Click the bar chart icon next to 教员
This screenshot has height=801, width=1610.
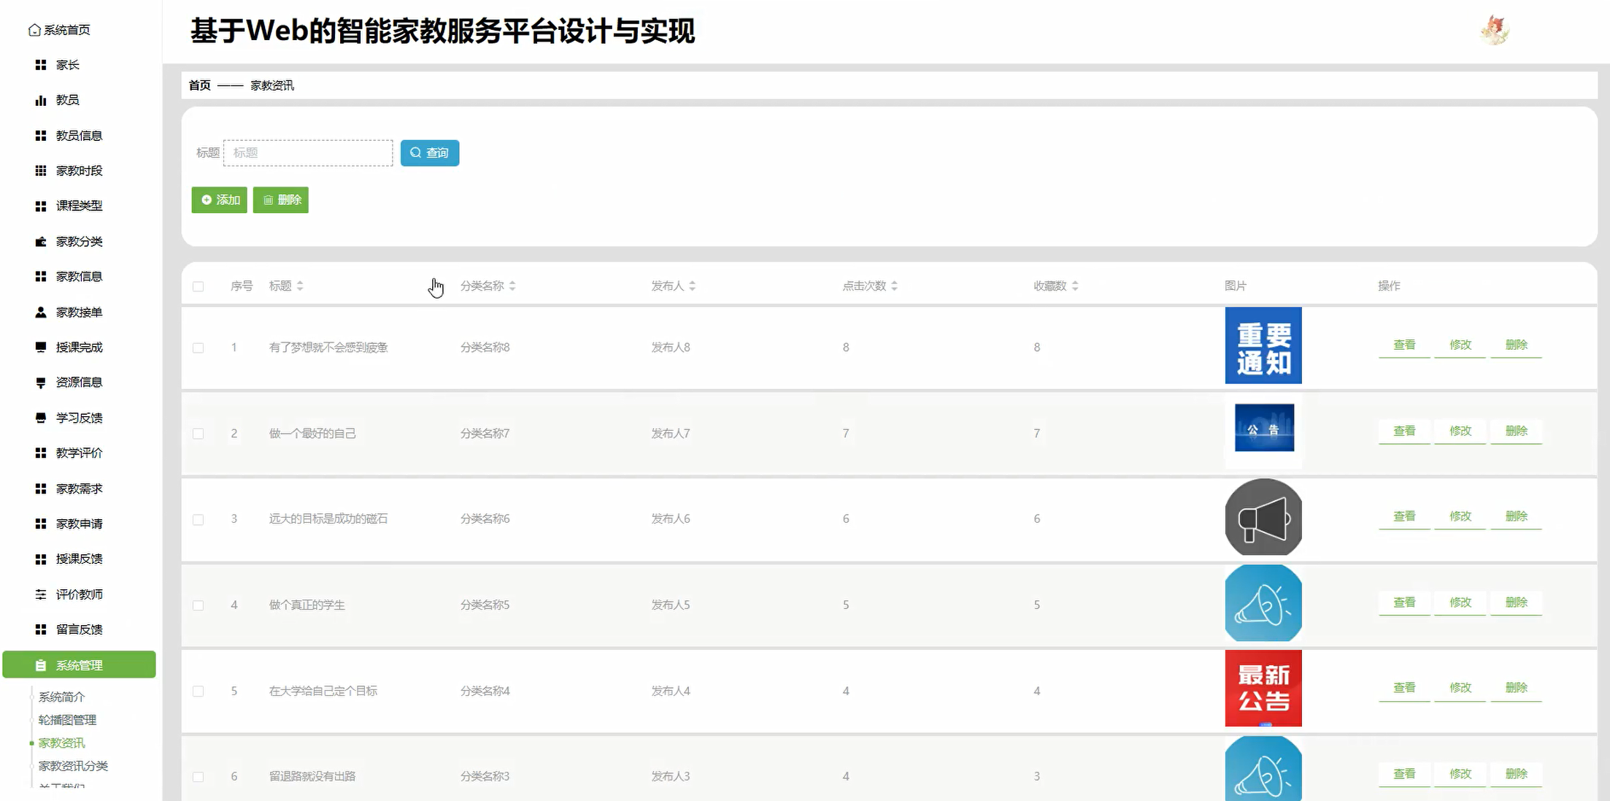click(x=41, y=100)
